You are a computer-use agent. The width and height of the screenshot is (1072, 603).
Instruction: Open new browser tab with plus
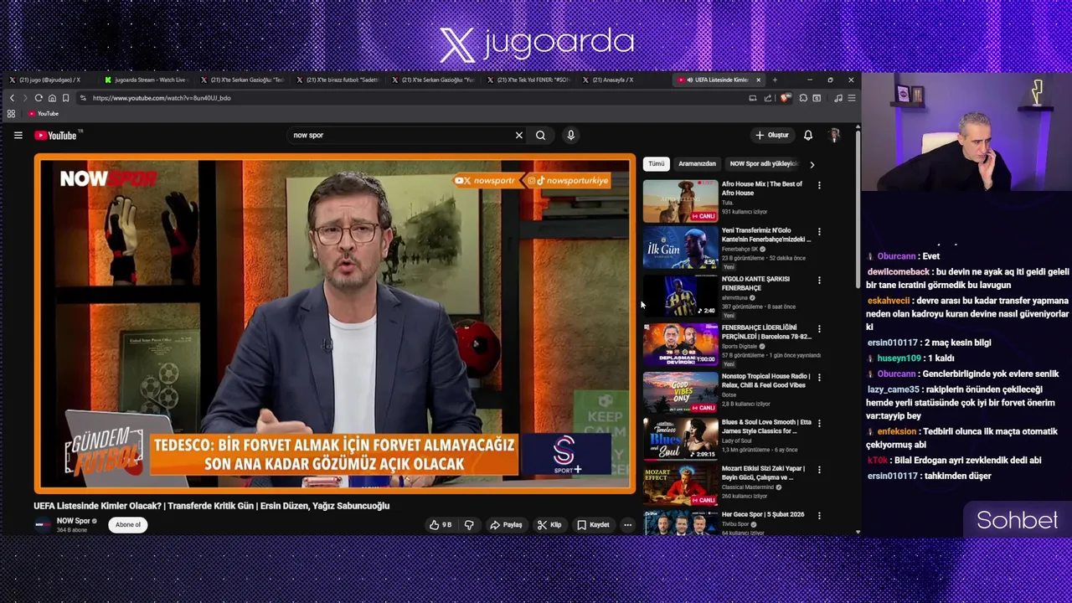tap(775, 80)
